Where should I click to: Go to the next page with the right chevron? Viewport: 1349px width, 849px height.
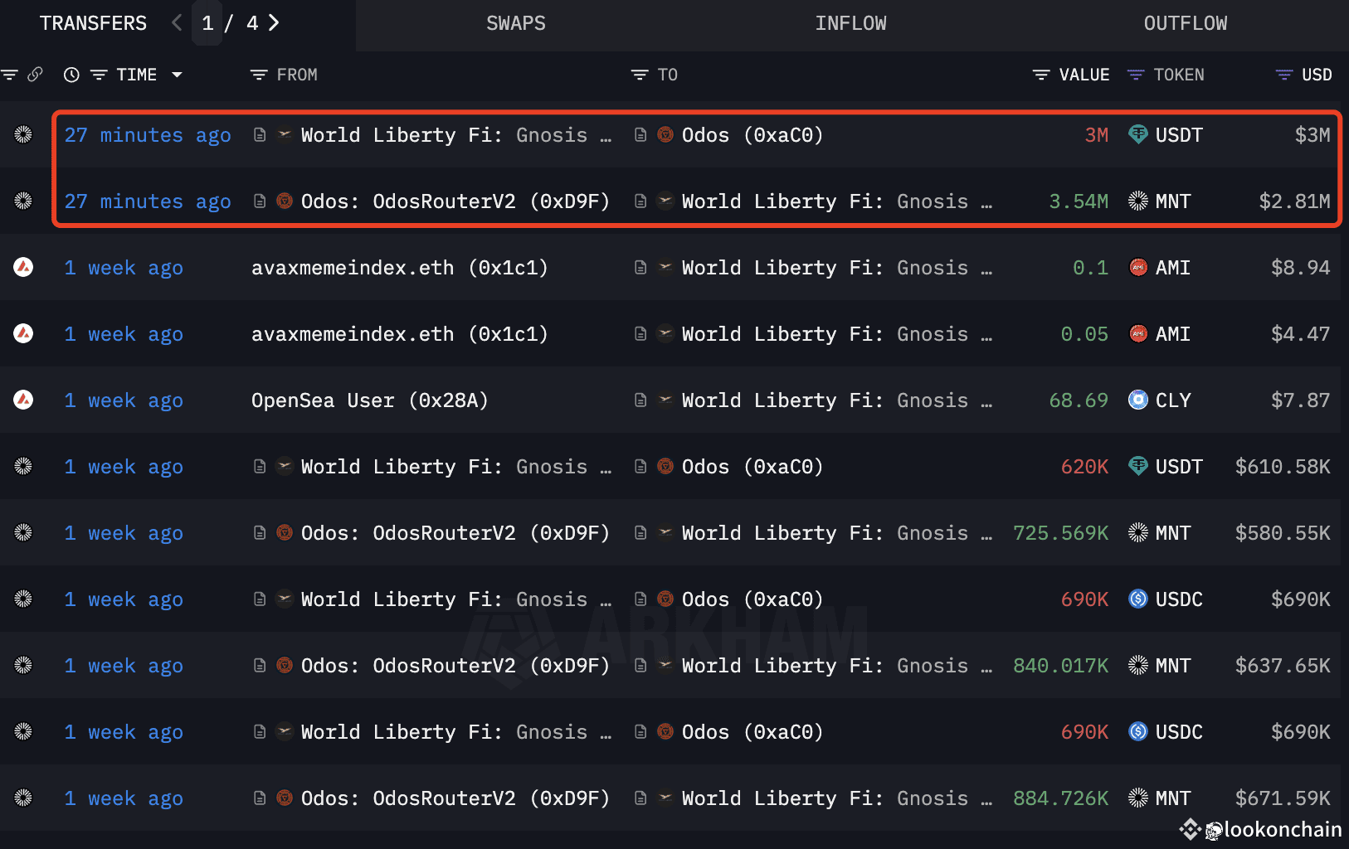click(274, 23)
